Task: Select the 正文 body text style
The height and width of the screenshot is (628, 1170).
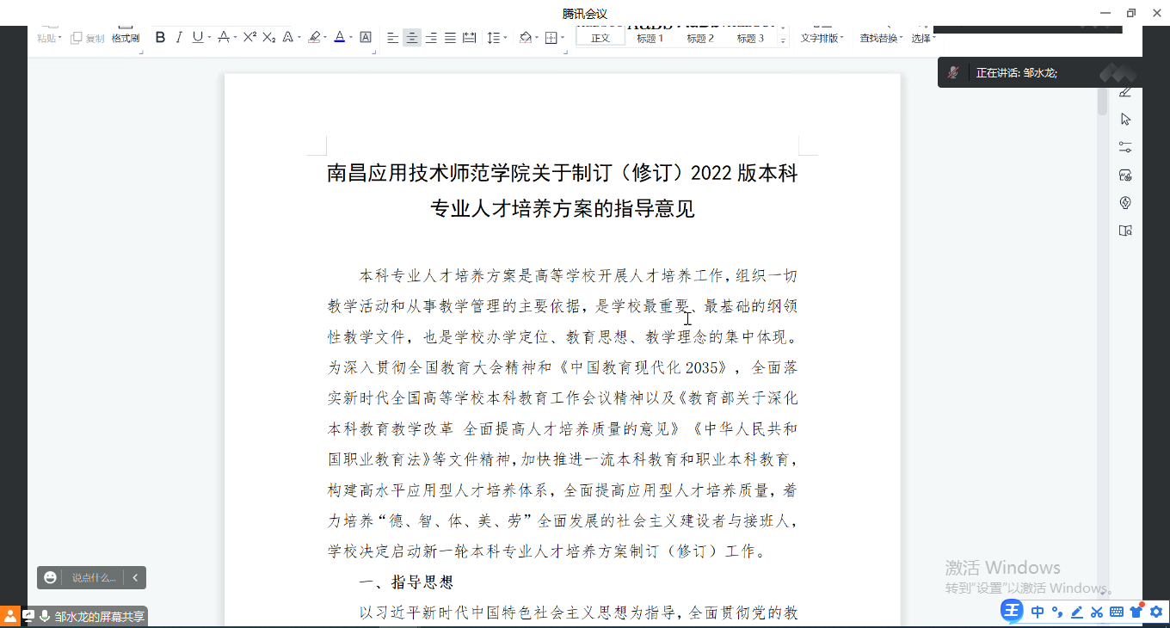Action: pos(600,38)
